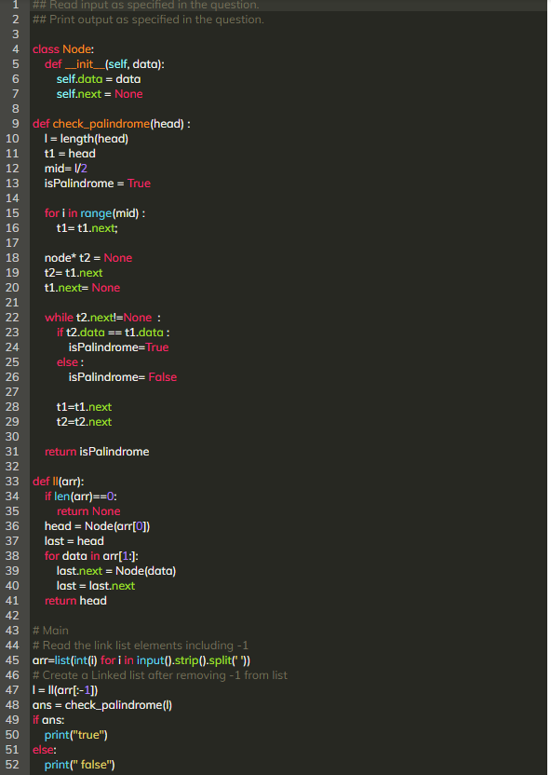The width and height of the screenshot is (551, 775).
Task: Click 'mid= l/2' line
Action: 66,169
